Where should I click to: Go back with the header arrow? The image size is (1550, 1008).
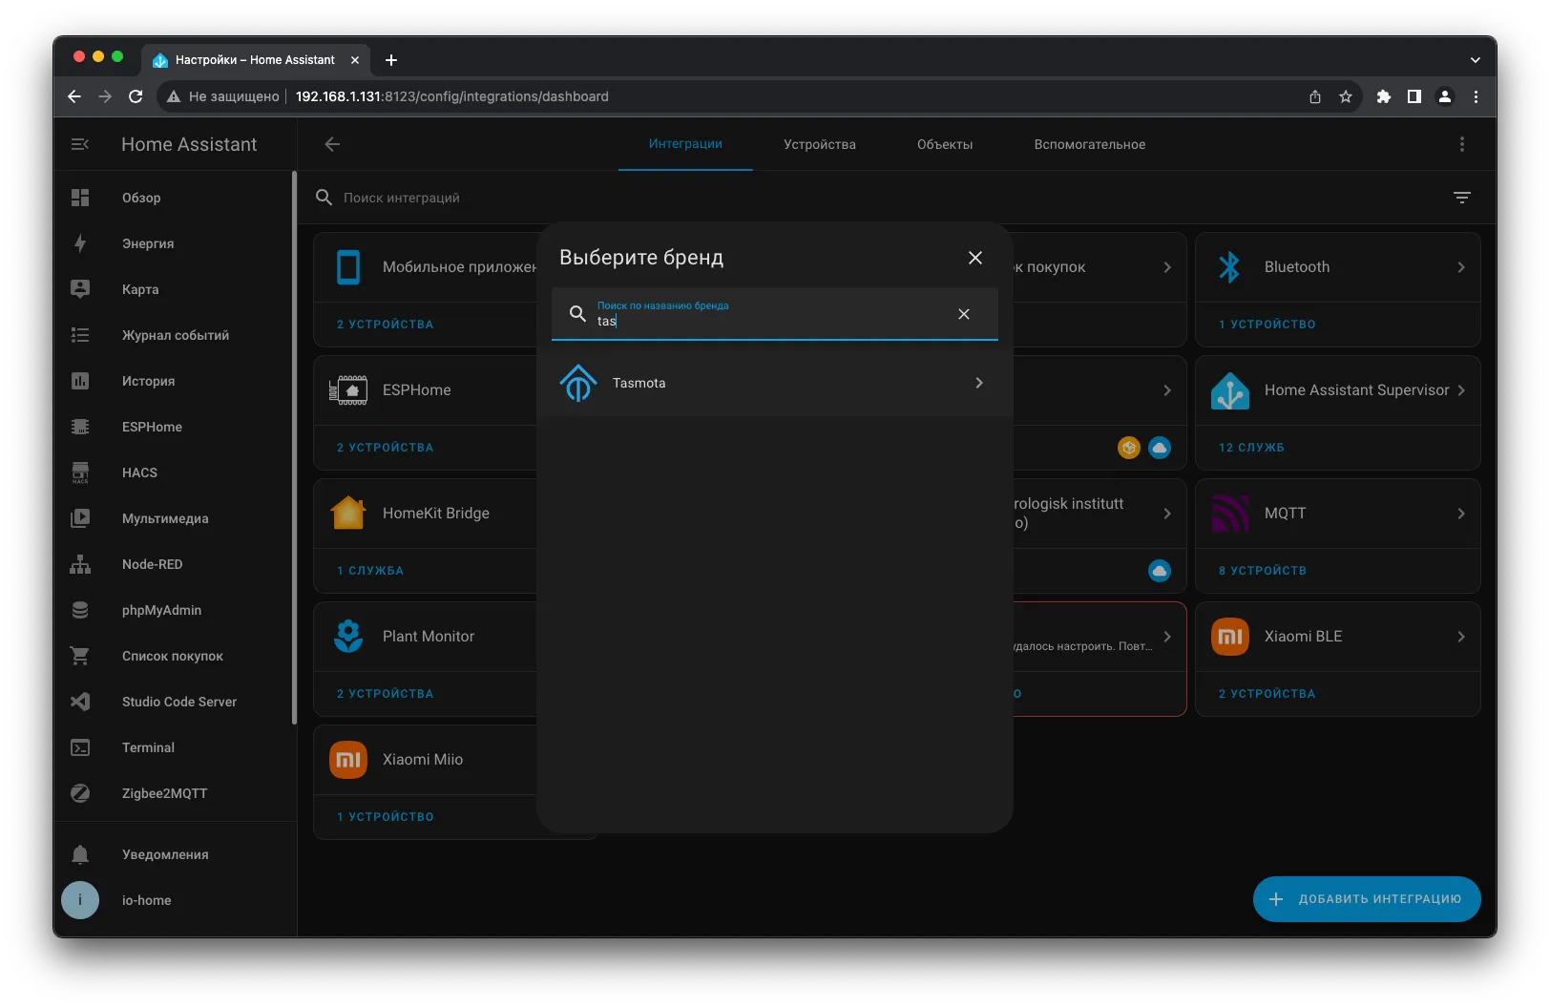(332, 144)
